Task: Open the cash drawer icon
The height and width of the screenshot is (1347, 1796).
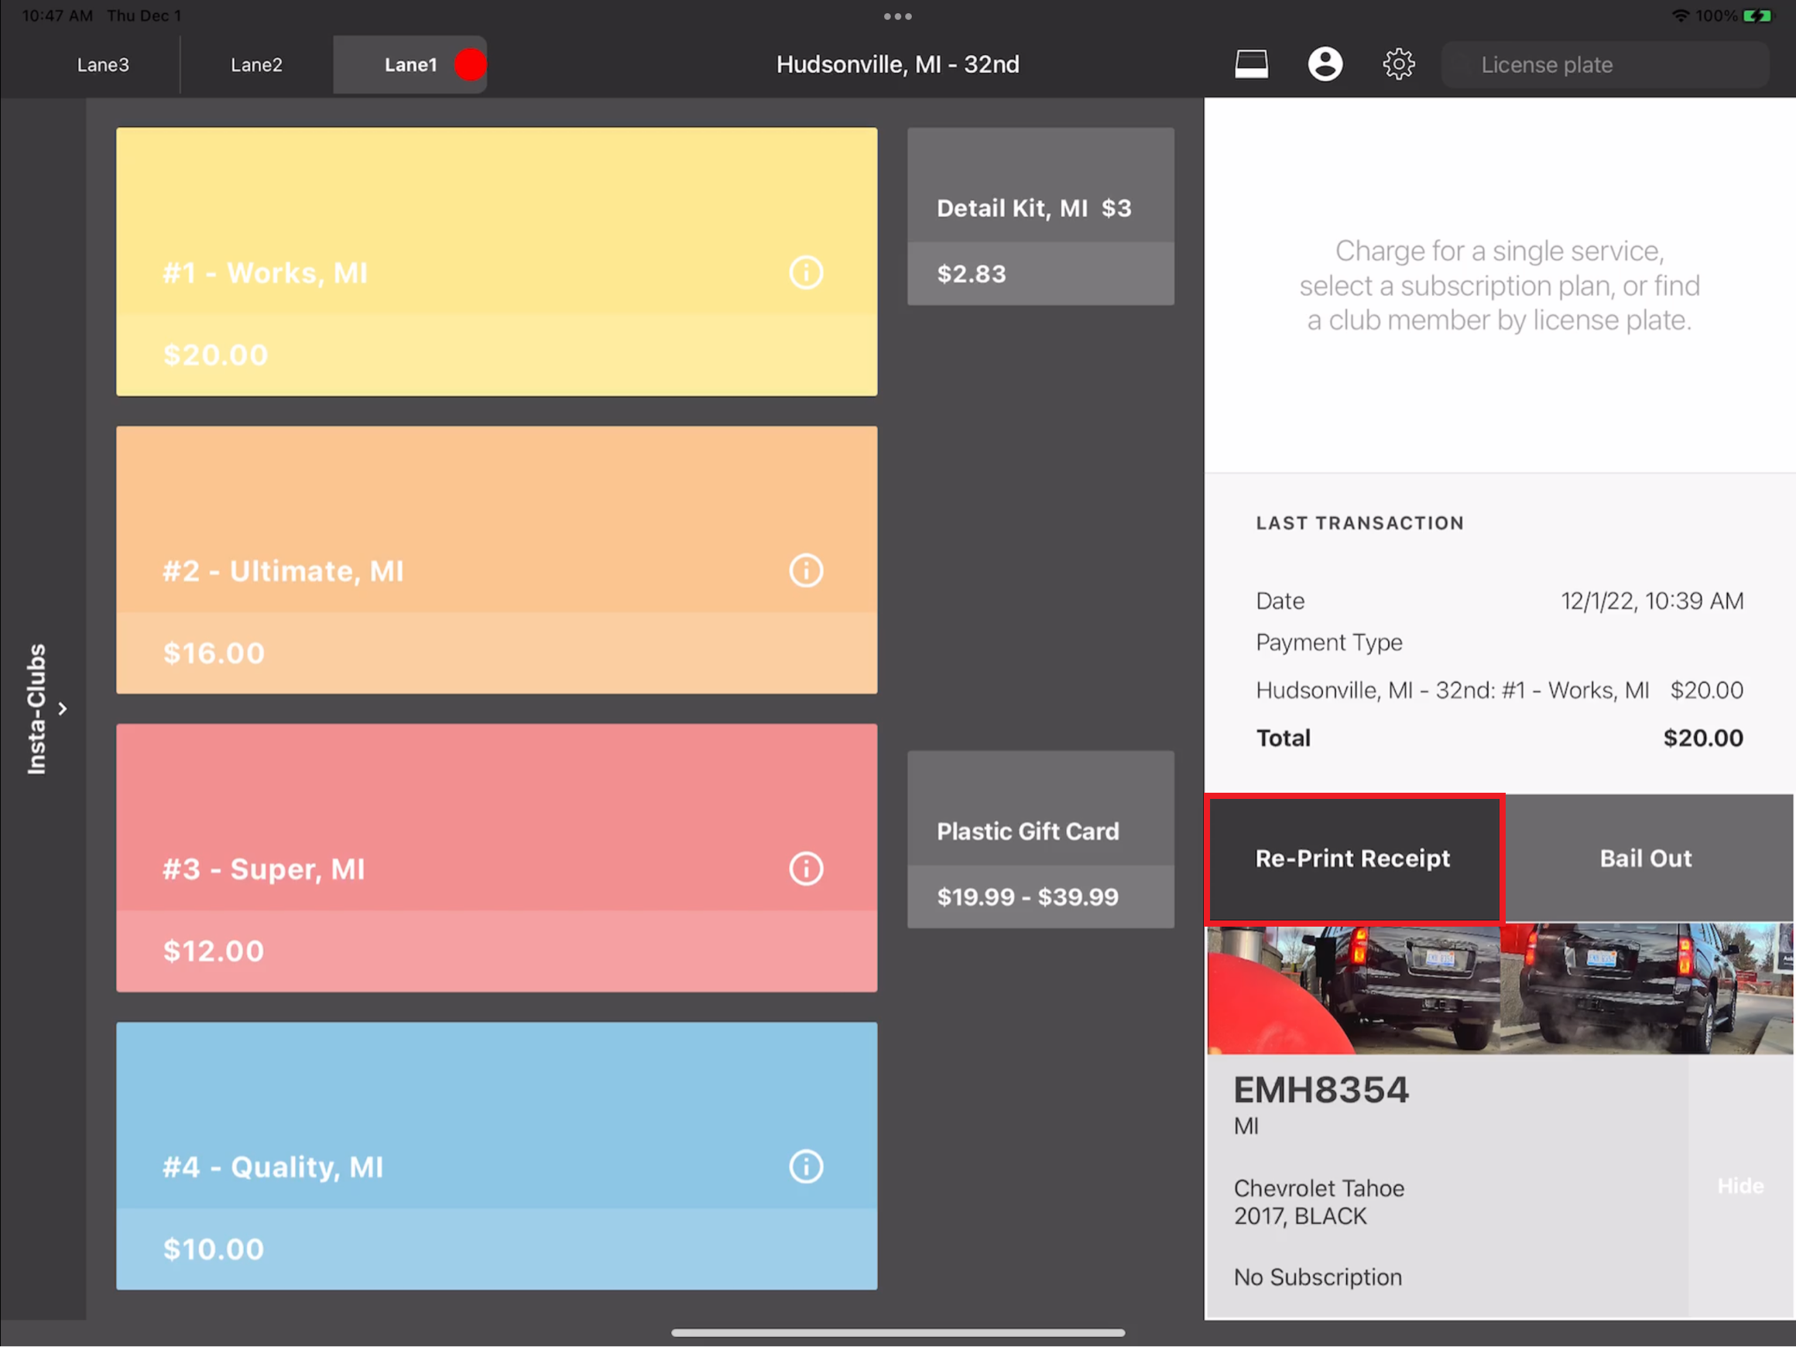Action: [1250, 64]
